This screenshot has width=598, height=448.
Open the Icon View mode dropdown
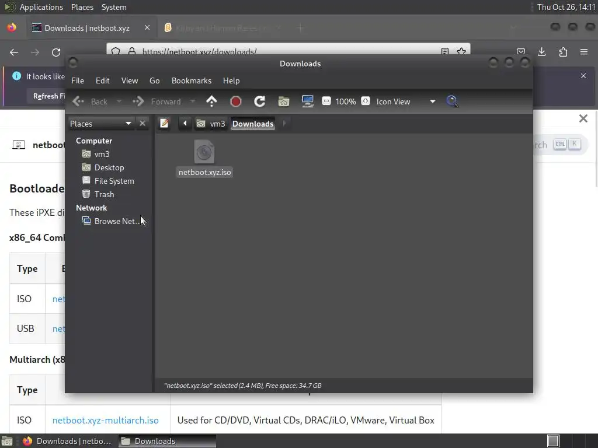406,101
